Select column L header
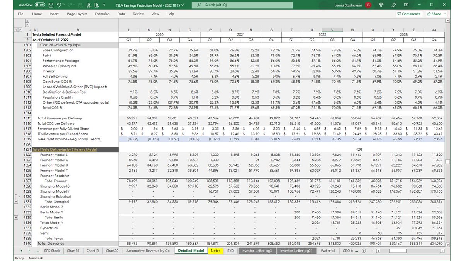Image resolution: width=464 pixels, height=261 pixels. (129, 30)
